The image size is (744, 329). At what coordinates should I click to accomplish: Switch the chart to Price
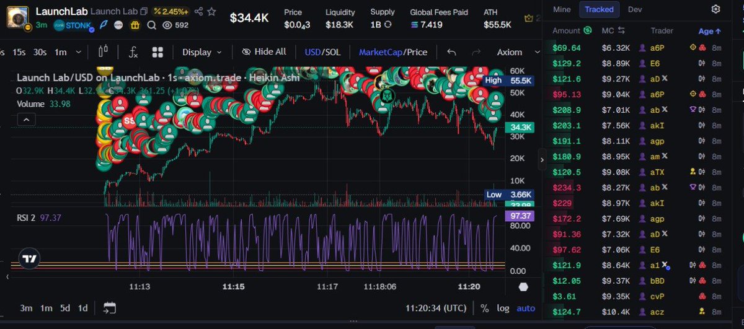click(x=417, y=52)
